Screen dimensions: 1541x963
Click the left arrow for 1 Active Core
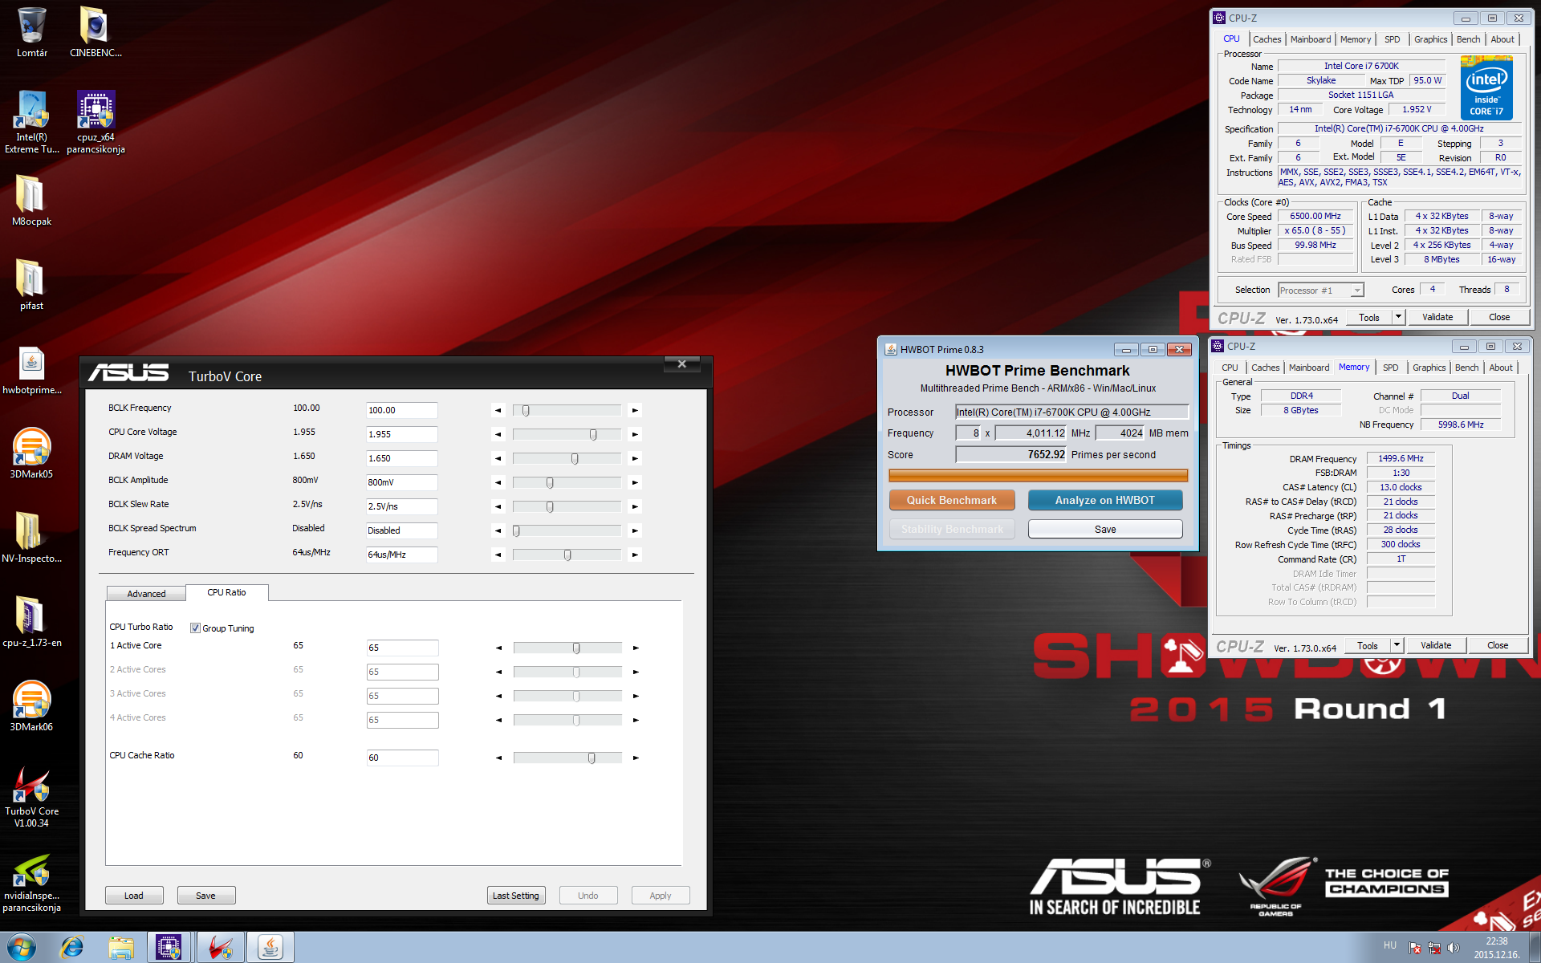coord(499,648)
